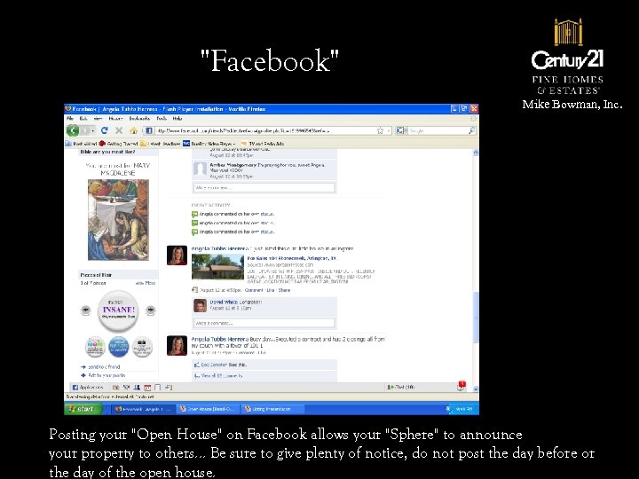
Task: Click the Send to a friend link
Action: tap(104, 366)
